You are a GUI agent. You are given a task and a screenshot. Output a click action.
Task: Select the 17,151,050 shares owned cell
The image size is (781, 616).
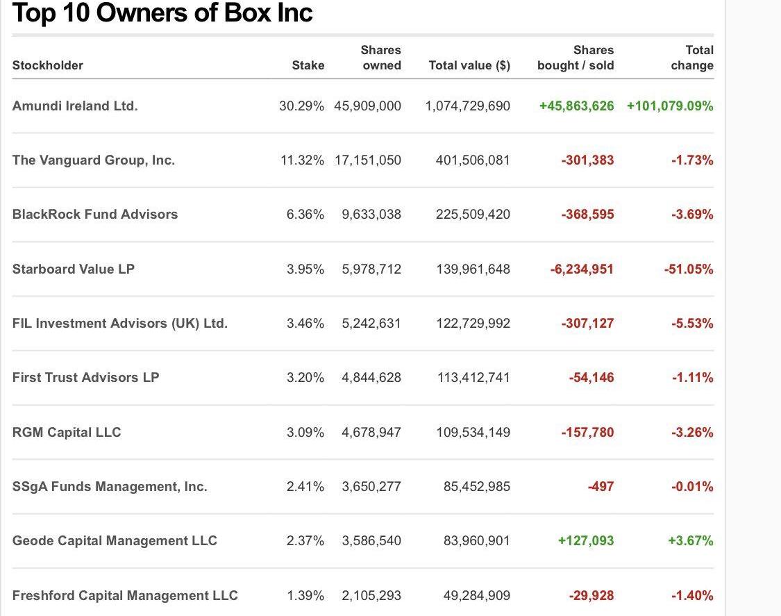pyautogui.click(x=368, y=160)
